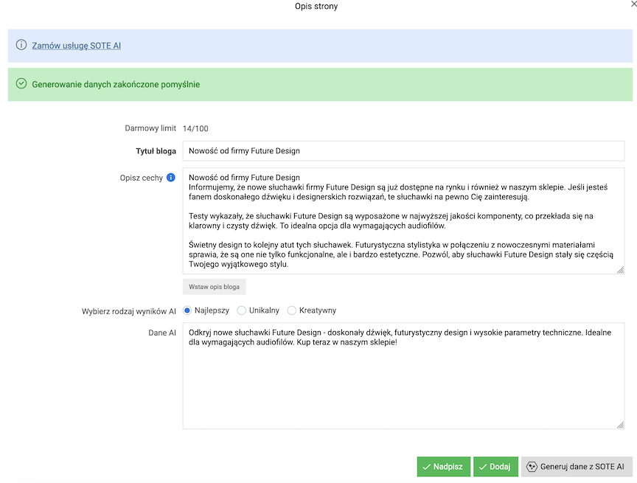637x483 pixels.
Task: Open the Zamów usługę SOTE AI link
Action: tap(77, 46)
